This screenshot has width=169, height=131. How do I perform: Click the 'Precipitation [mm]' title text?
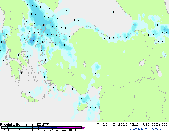(17, 125)
